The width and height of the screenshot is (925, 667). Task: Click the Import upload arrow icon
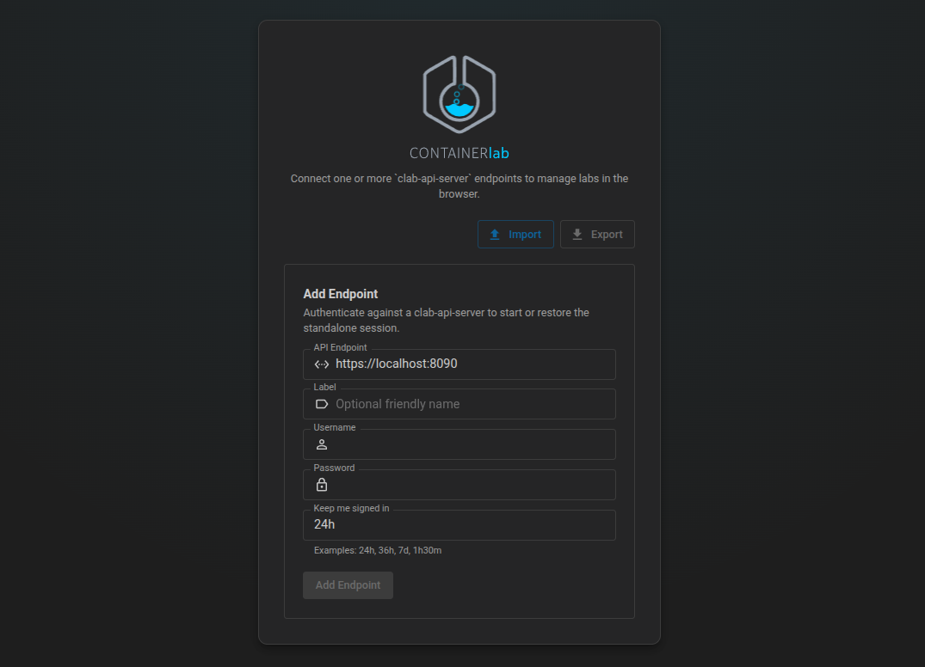(x=495, y=235)
